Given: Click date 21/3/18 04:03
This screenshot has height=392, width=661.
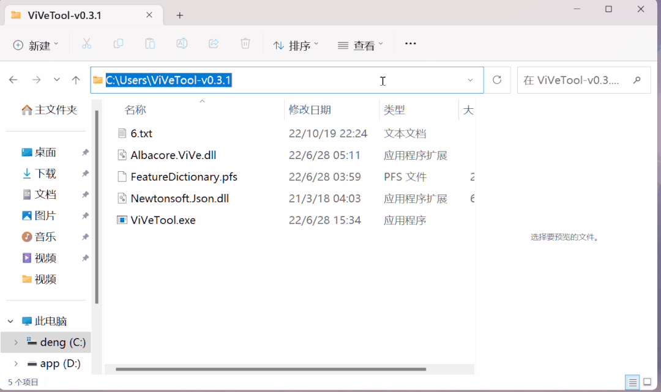Looking at the screenshot, I should tap(324, 198).
